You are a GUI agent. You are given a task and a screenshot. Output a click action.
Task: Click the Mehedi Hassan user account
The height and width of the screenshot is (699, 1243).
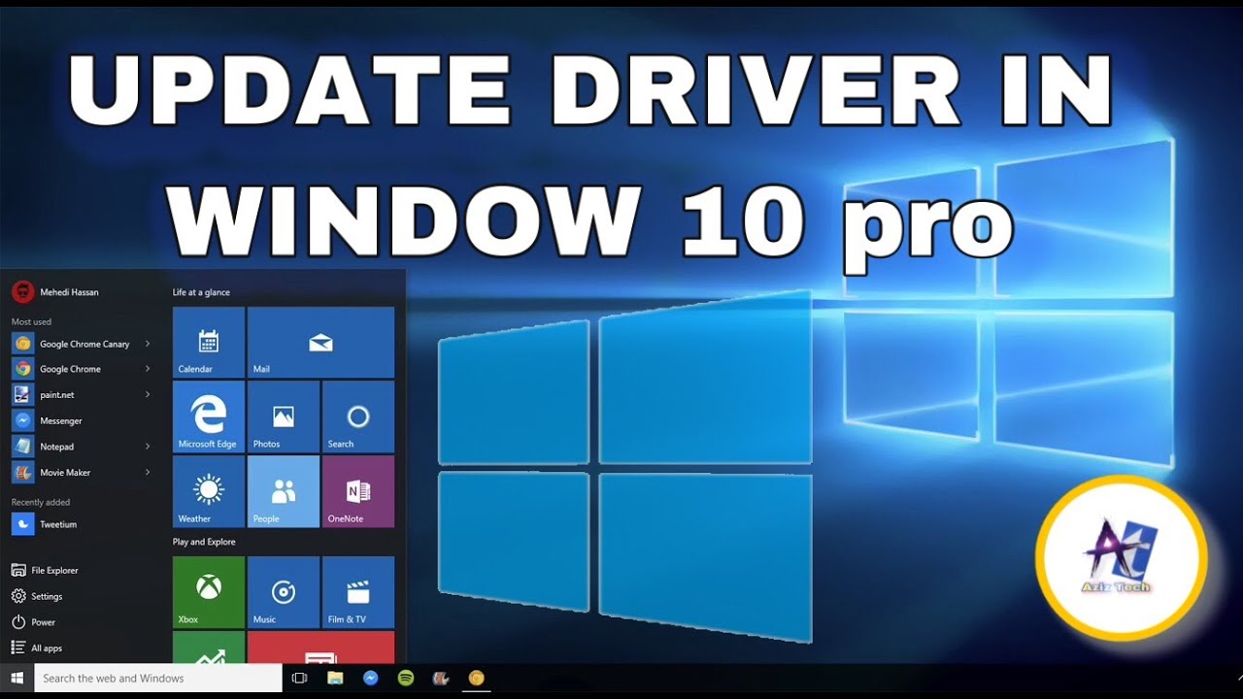click(55, 291)
